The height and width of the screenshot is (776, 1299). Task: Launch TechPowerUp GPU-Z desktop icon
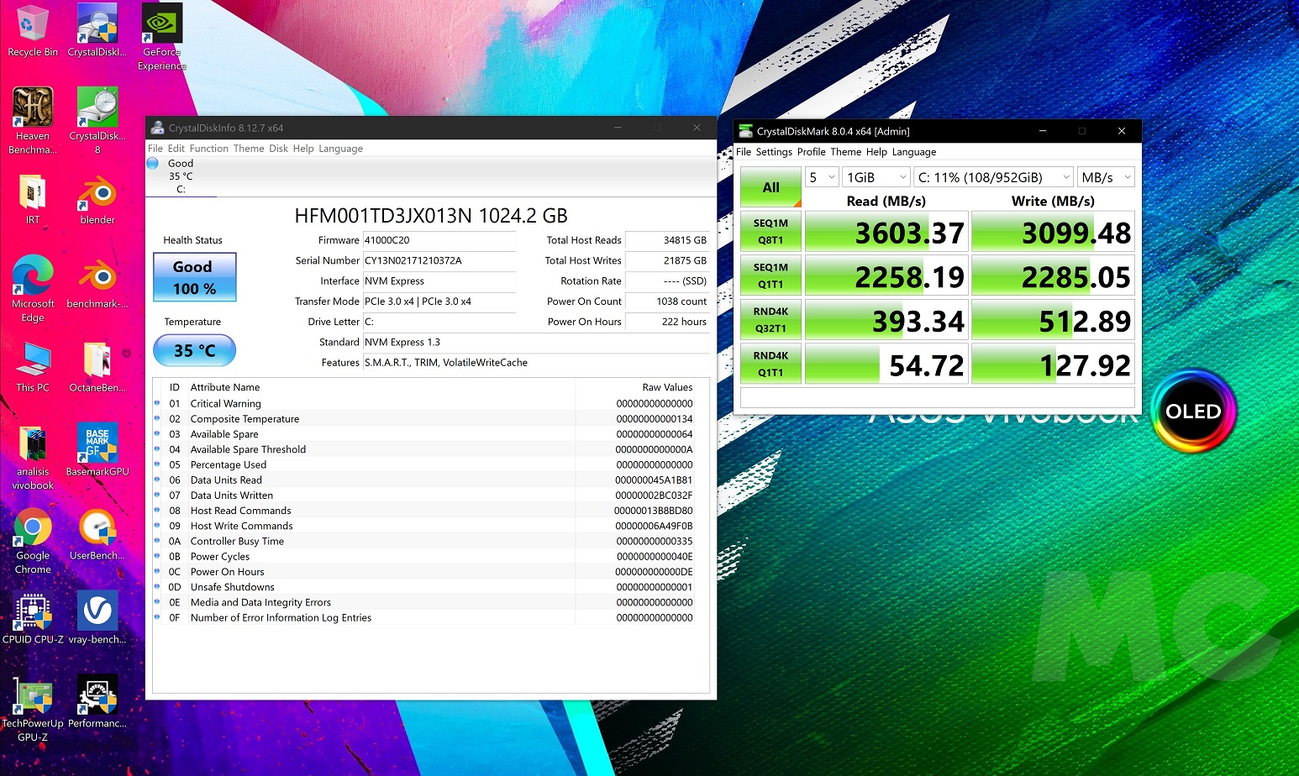[x=33, y=697]
